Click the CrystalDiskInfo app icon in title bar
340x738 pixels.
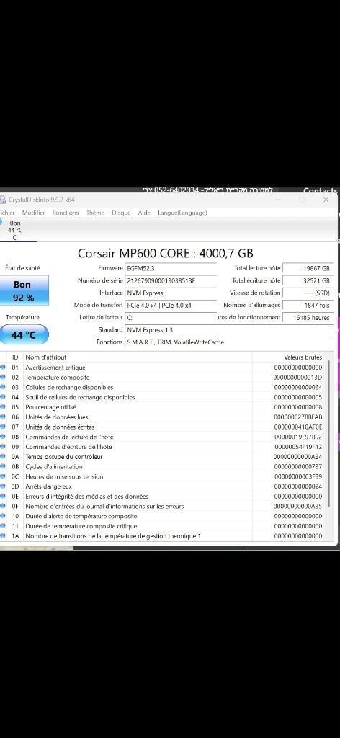[x=2, y=200]
